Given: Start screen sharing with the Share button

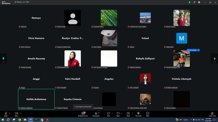Looking at the screenshot, I should (x=128, y=114).
